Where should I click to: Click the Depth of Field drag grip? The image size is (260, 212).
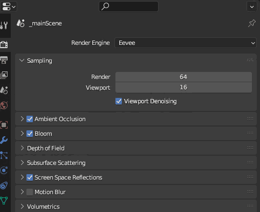250,148
